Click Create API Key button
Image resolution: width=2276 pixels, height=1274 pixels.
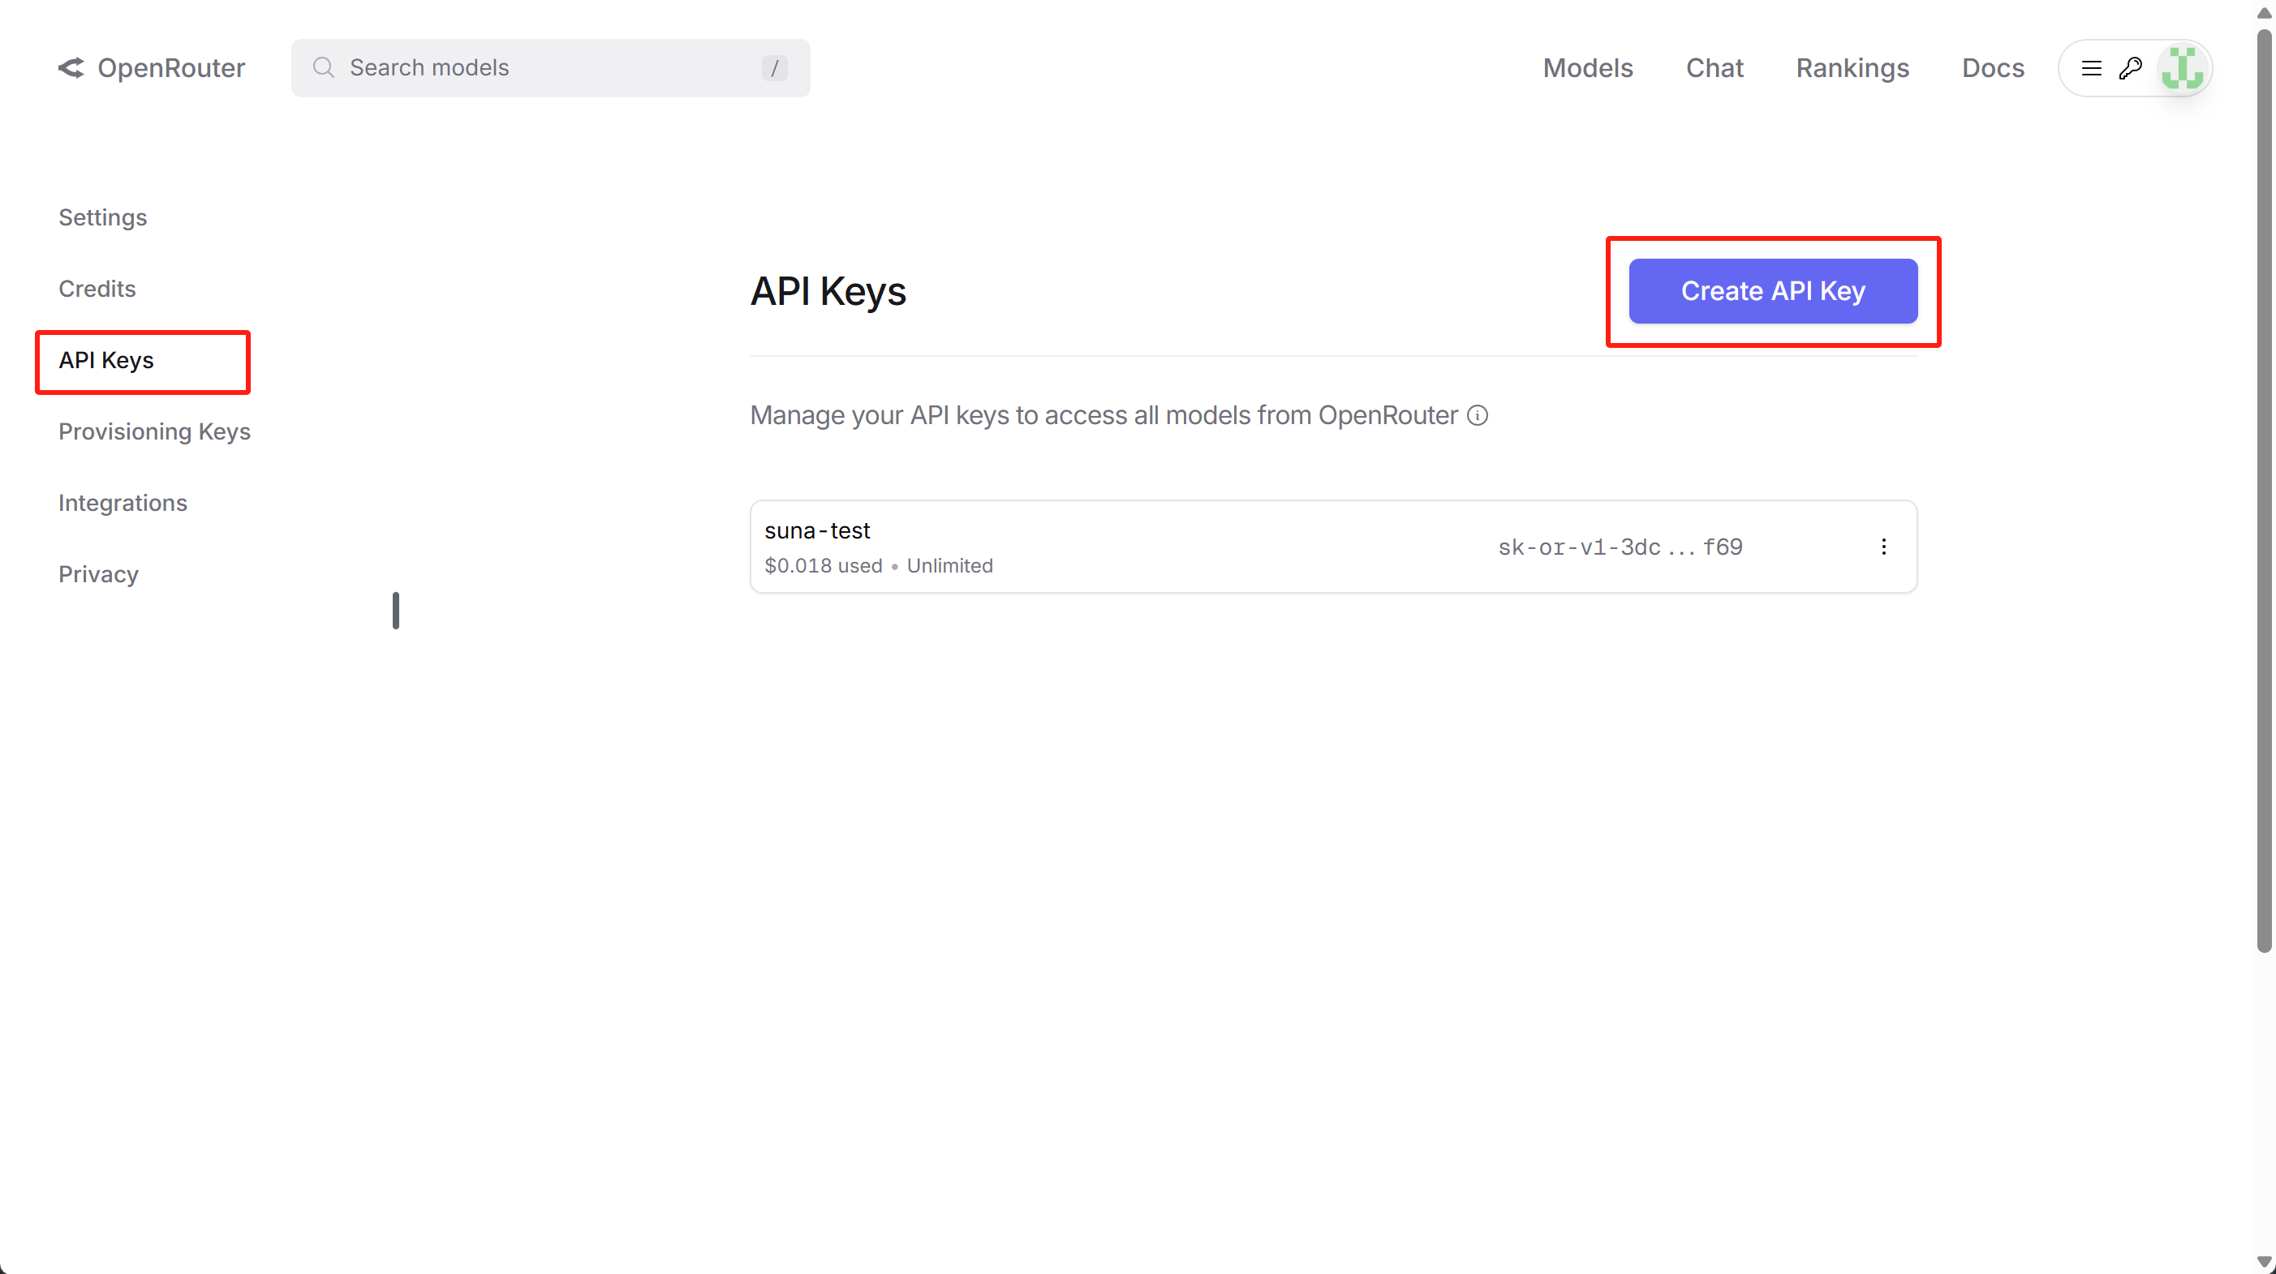click(1772, 291)
